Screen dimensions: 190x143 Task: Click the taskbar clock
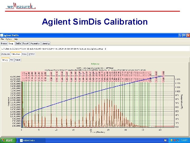184,140
